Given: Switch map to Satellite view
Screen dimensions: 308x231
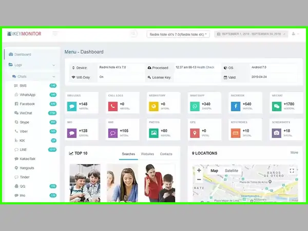Looking at the screenshot, I should click(232, 171).
